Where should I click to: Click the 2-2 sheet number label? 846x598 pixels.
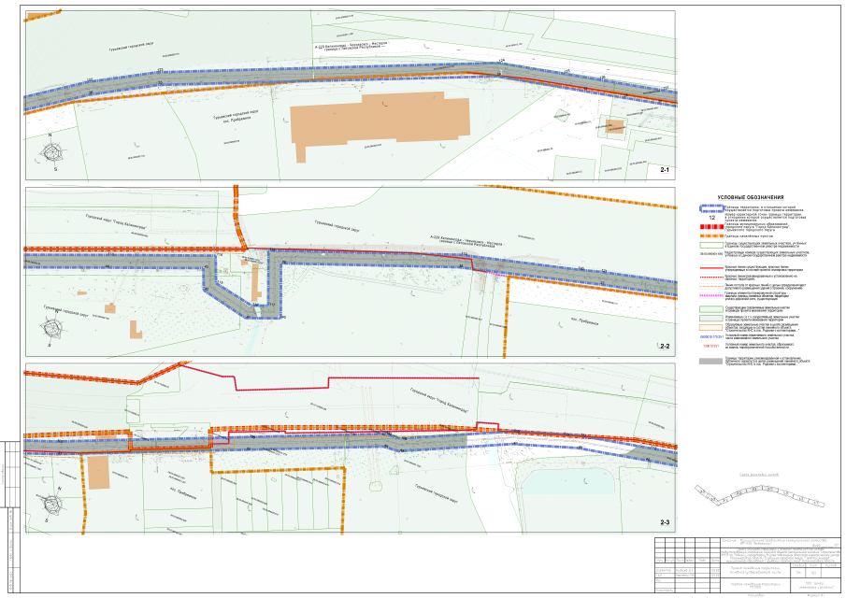(x=665, y=347)
